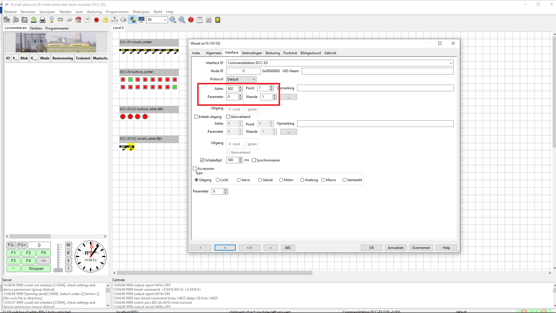Open the Programmeren menu
556x313 pixels.
[117, 12]
